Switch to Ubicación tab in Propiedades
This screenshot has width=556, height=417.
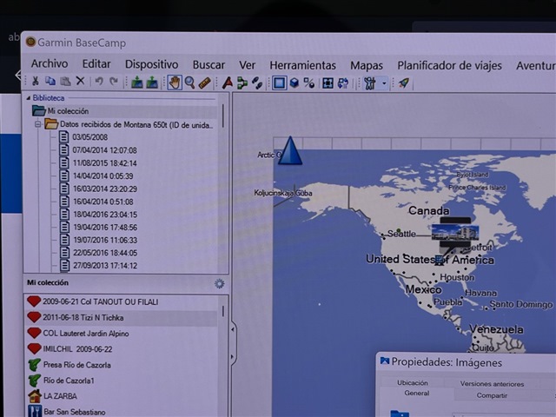coord(413,383)
